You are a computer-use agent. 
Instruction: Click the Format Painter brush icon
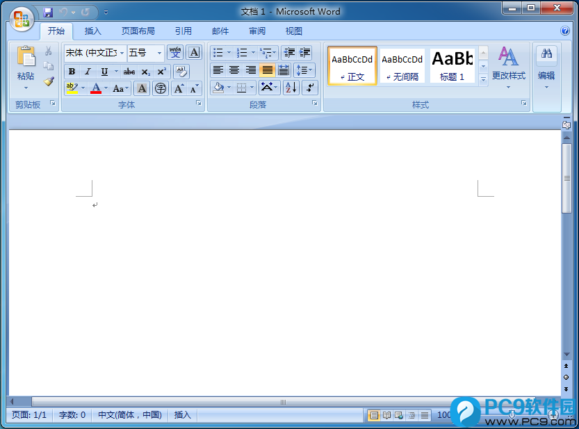click(49, 81)
